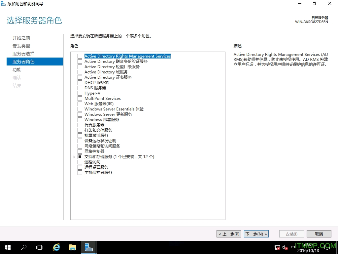The image size is (338, 254).
Task: Open the Start menu
Action: [x=8, y=247]
